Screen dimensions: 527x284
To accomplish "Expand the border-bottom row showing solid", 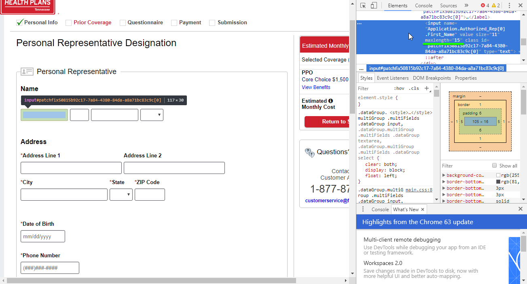I will (x=444, y=201).
